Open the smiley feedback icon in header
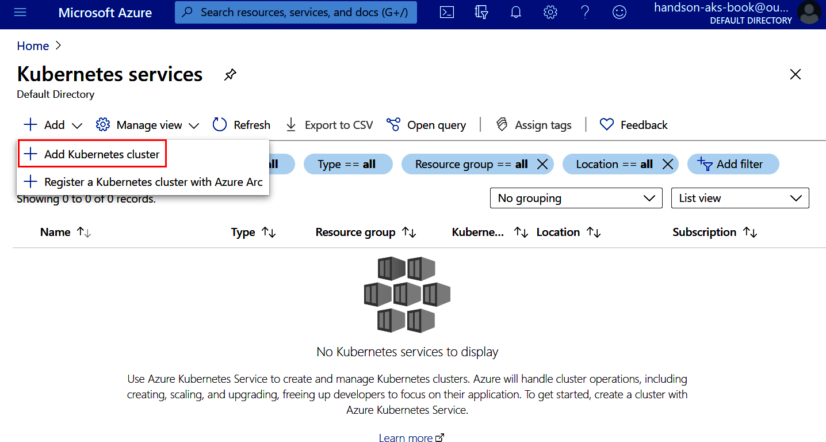Image resolution: width=826 pixels, height=442 pixels. 619,12
